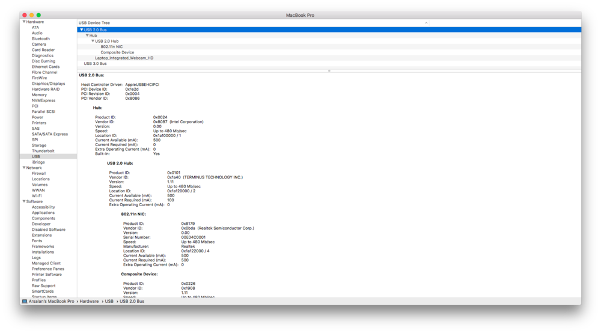601x333 pixels.
Task: Select Composite Device in the USB tree
Action: 117,52
